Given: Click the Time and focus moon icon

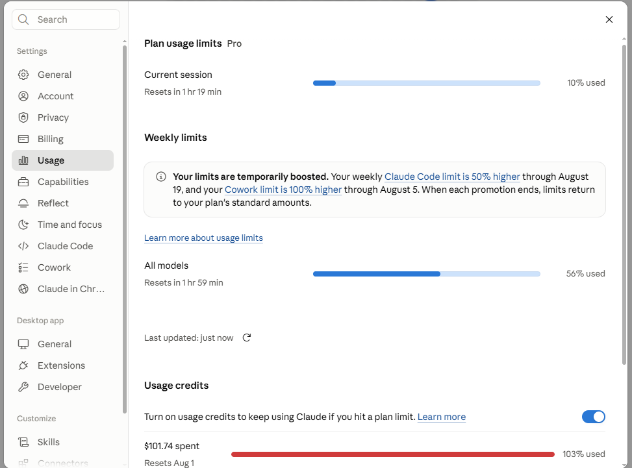Looking at the screenshot, I should point(23,225).
